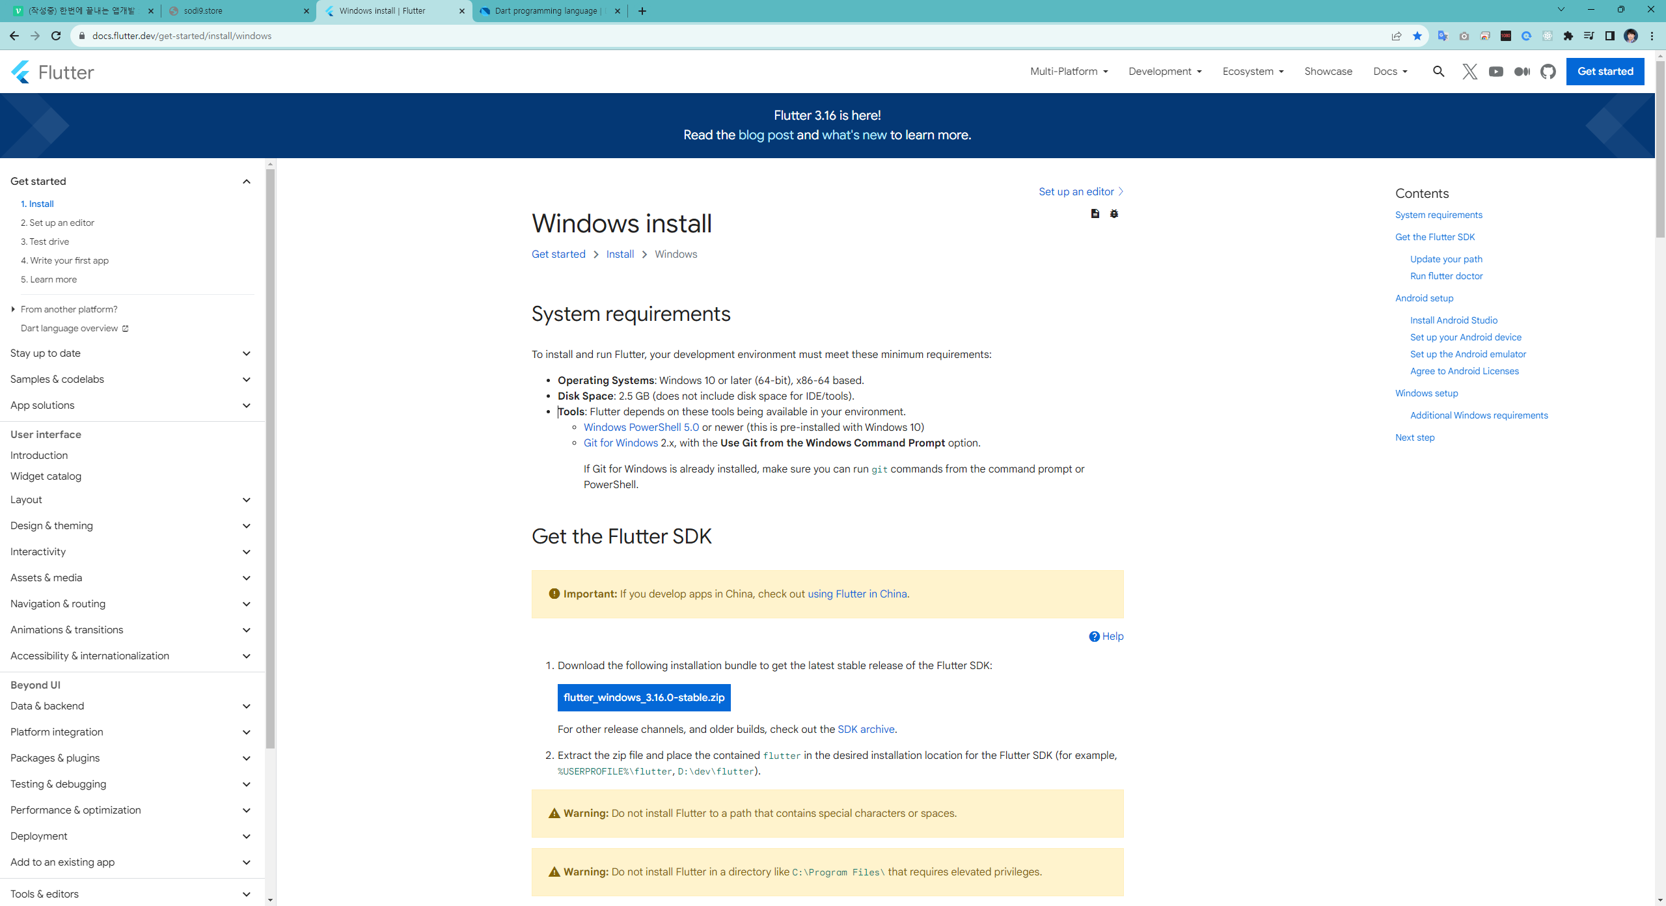This screenshot has width=1666, height=906.
Task: Open the Medium blog icon
Action: [x=1522, y=72]
